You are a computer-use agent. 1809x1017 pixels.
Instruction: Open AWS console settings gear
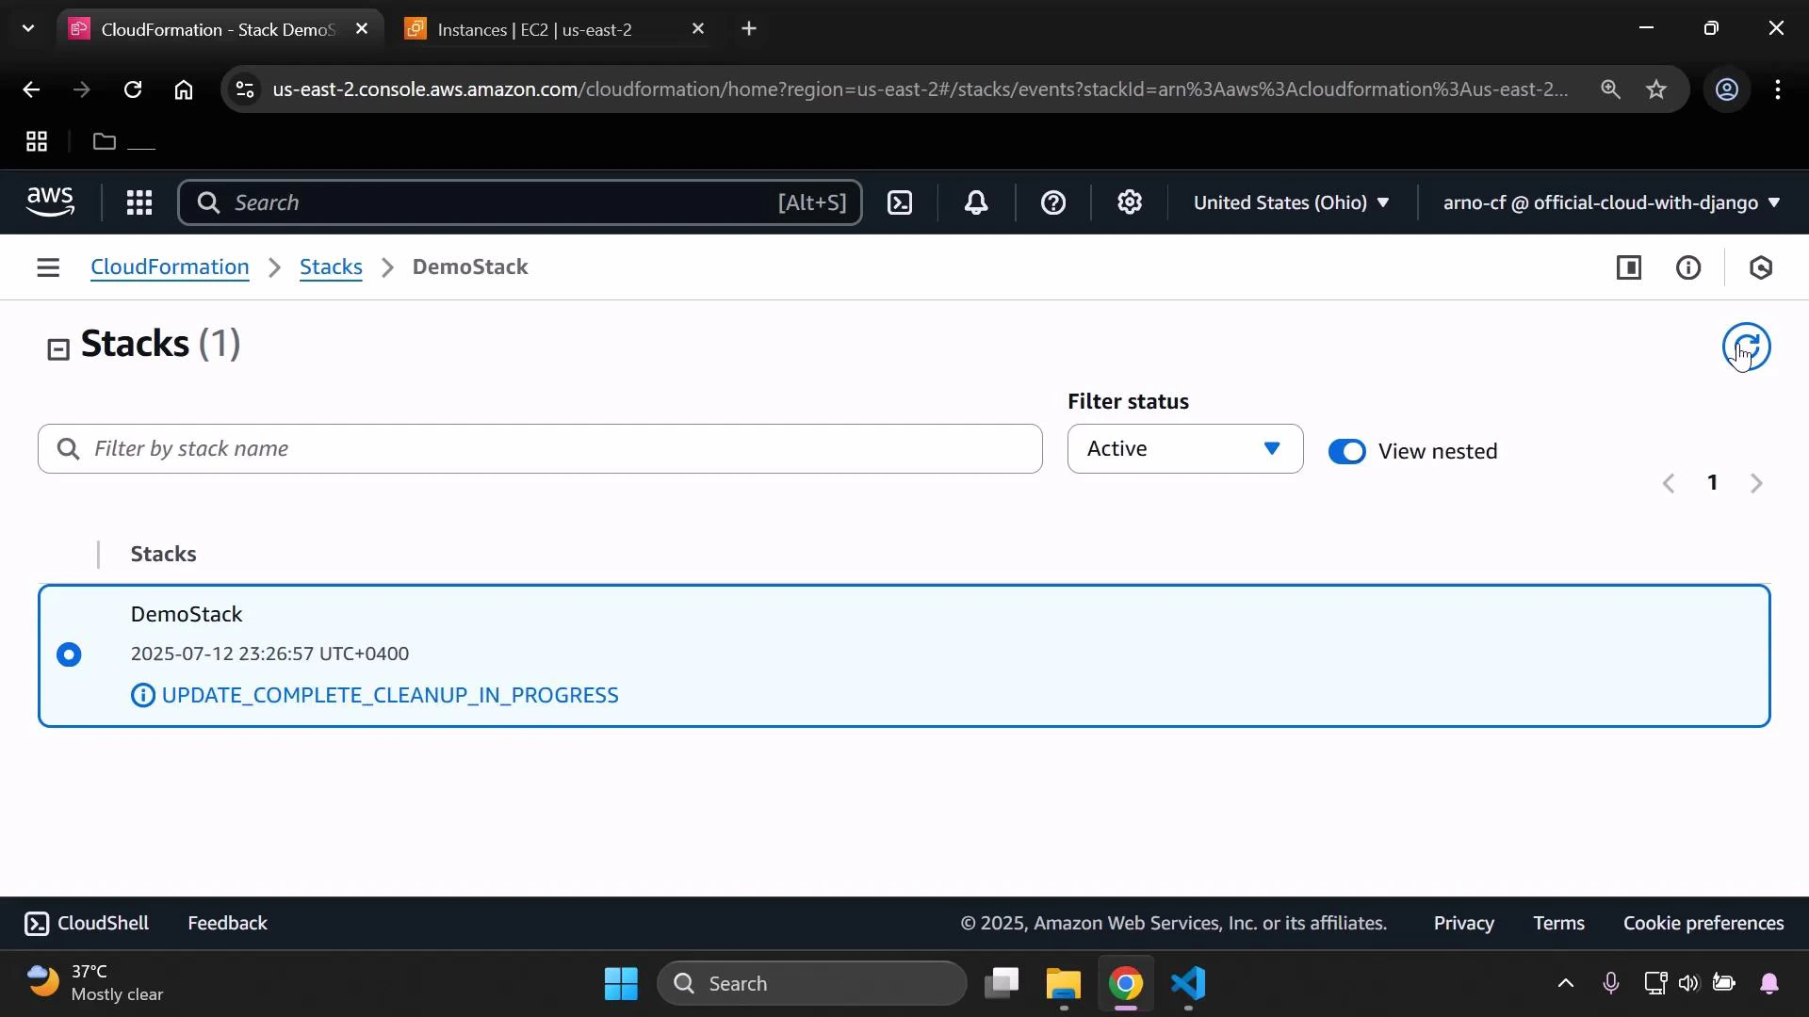pos(1130,202)
